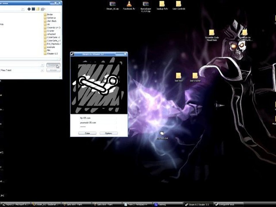The image size is (276, 207).
Task: Select the bad test desktop folder
Action: pos(179,77)
